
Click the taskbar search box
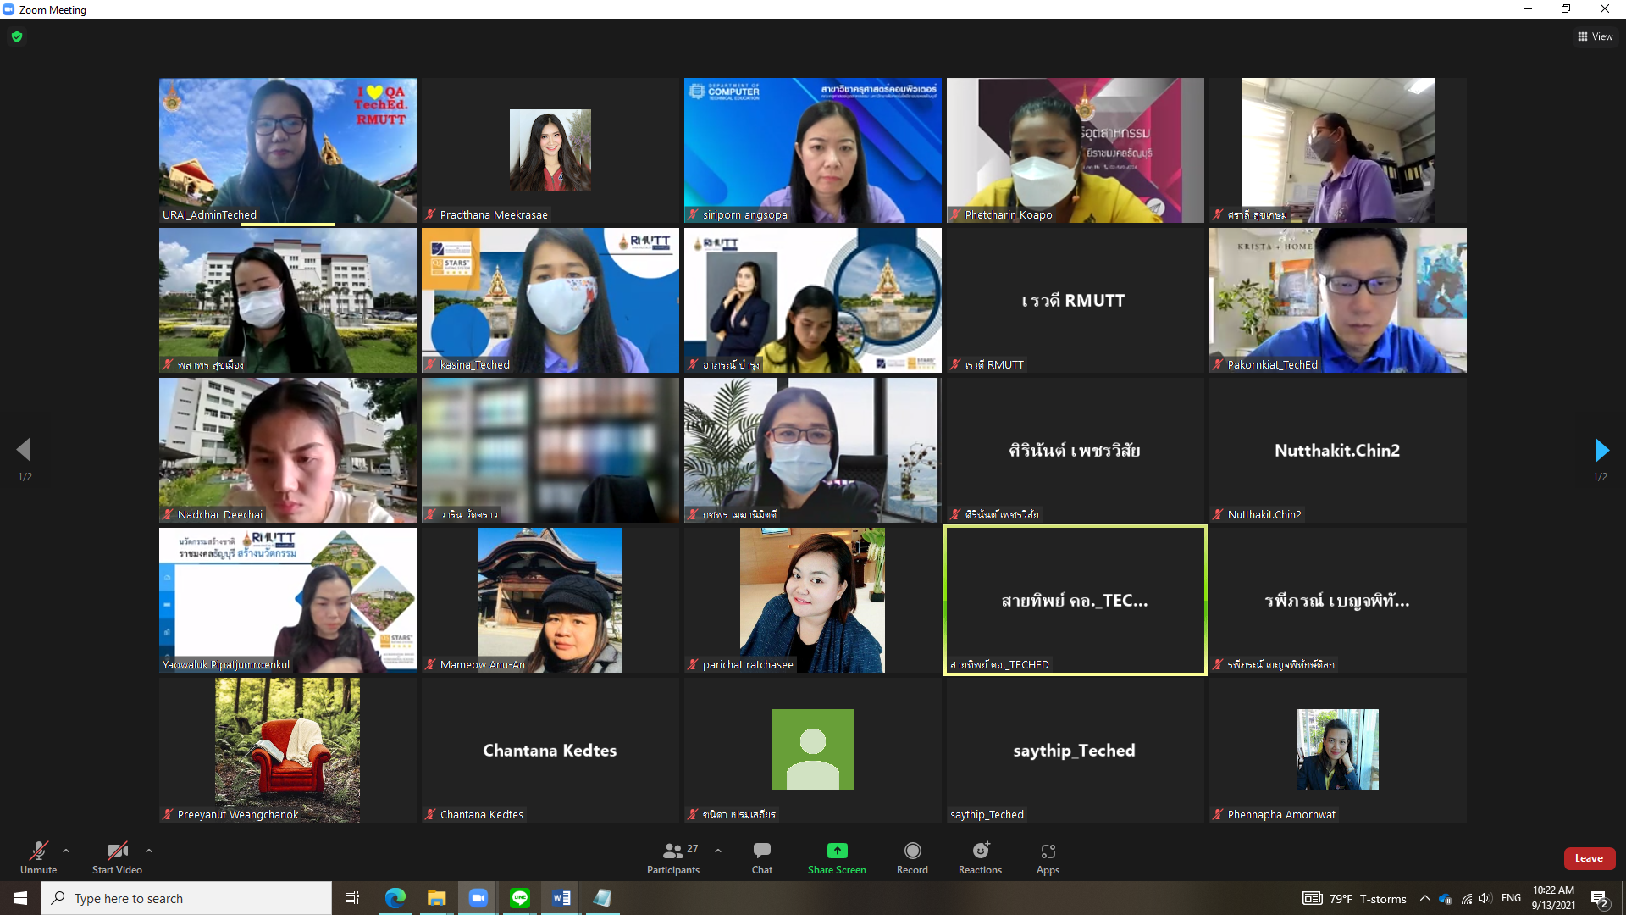pyautogui.click(x=186, y=898)
